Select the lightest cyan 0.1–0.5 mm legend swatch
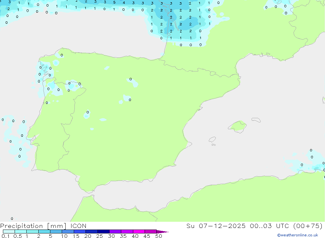Screen dimensions: 325x238 (9, 232)
